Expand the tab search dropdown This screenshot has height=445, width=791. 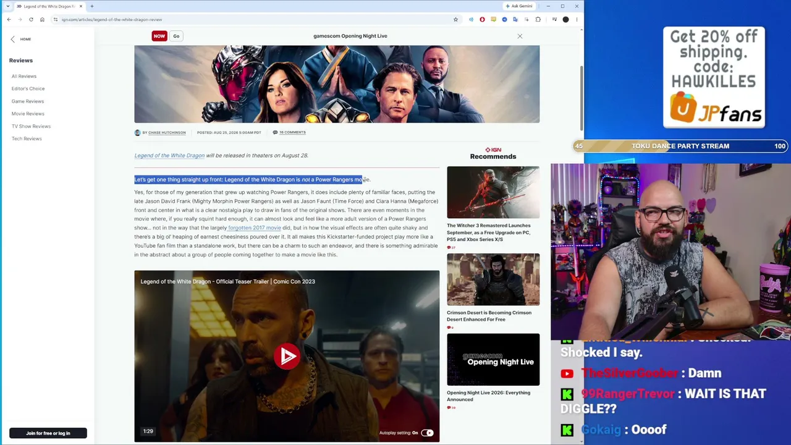7,6
